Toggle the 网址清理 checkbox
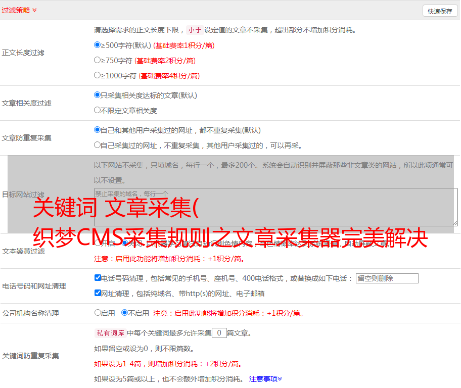461x388 pixels. point(98,293)
